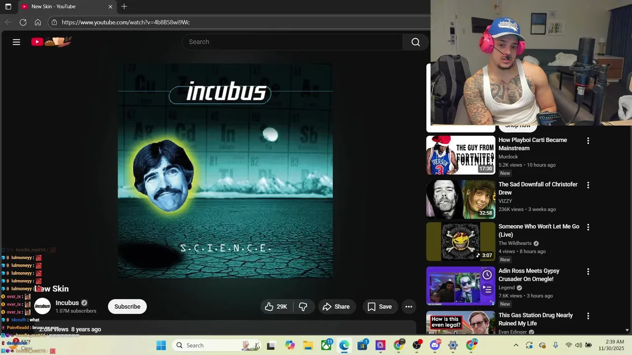Open Wi-Fi network tray icon

pos(569,345)
